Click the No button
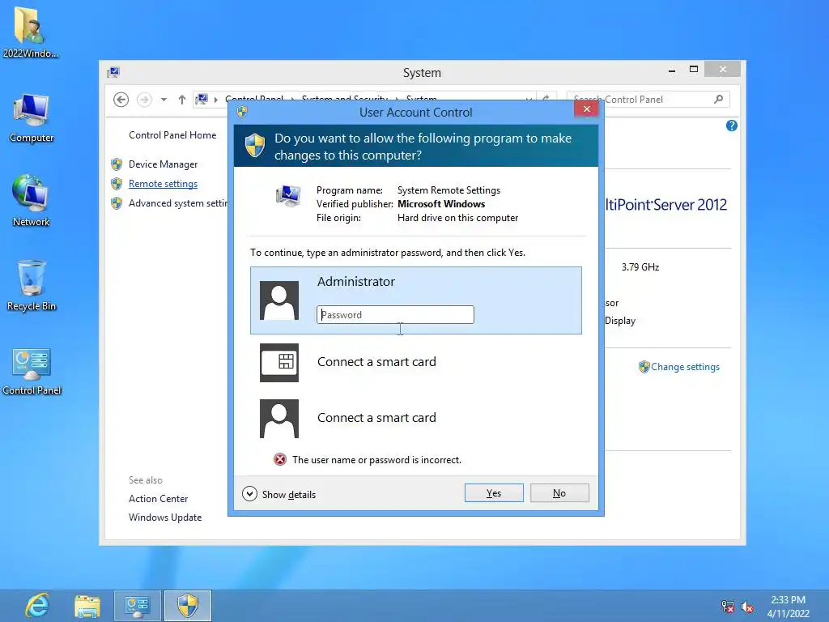Viewport: 829px width, 622px height. coord(559,493)
